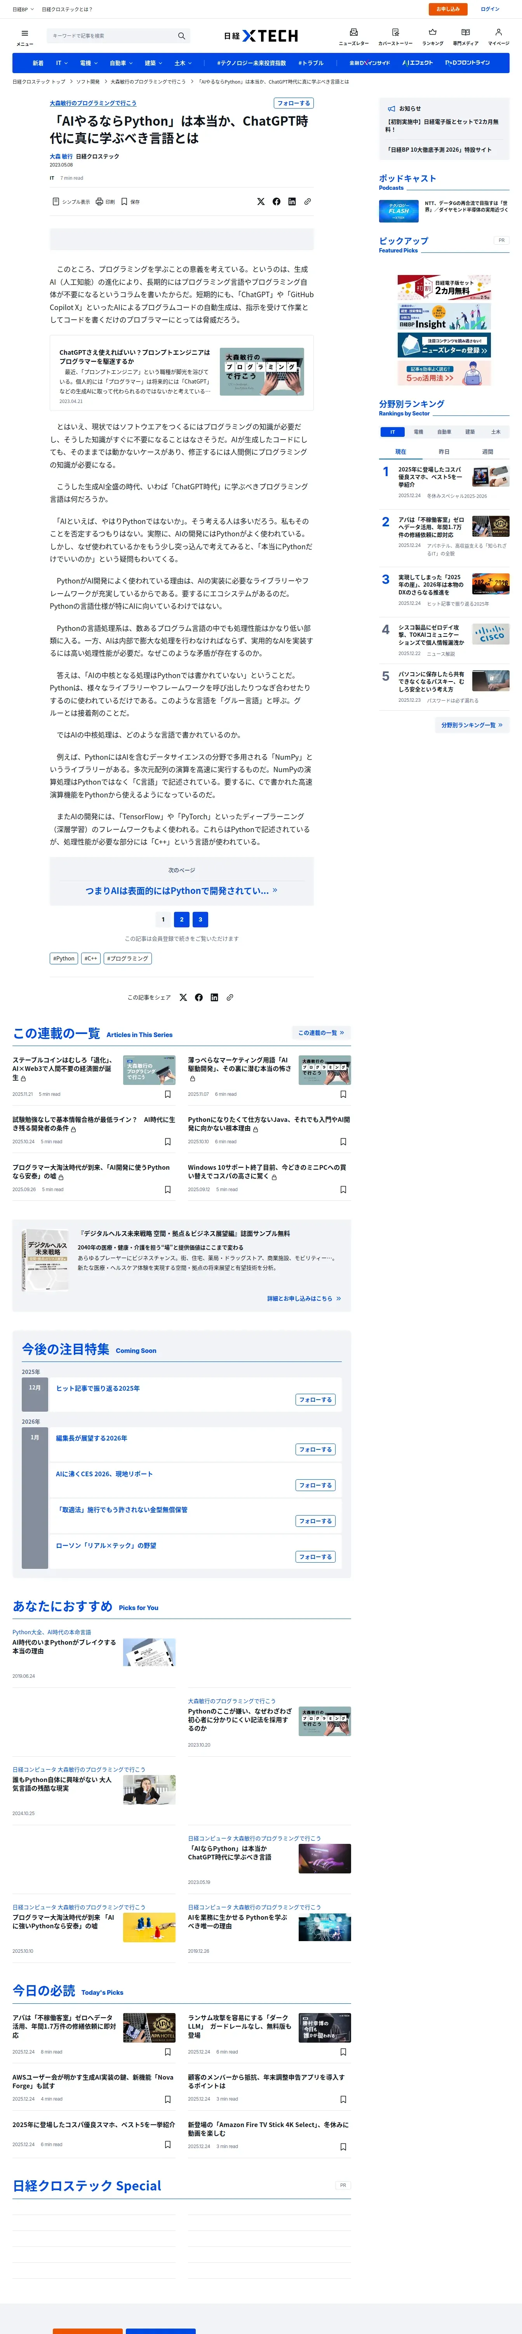This screenshot has width=522, height=2334.
Task: Share on X in この記事をシェア row
Action: click(183, 997)
